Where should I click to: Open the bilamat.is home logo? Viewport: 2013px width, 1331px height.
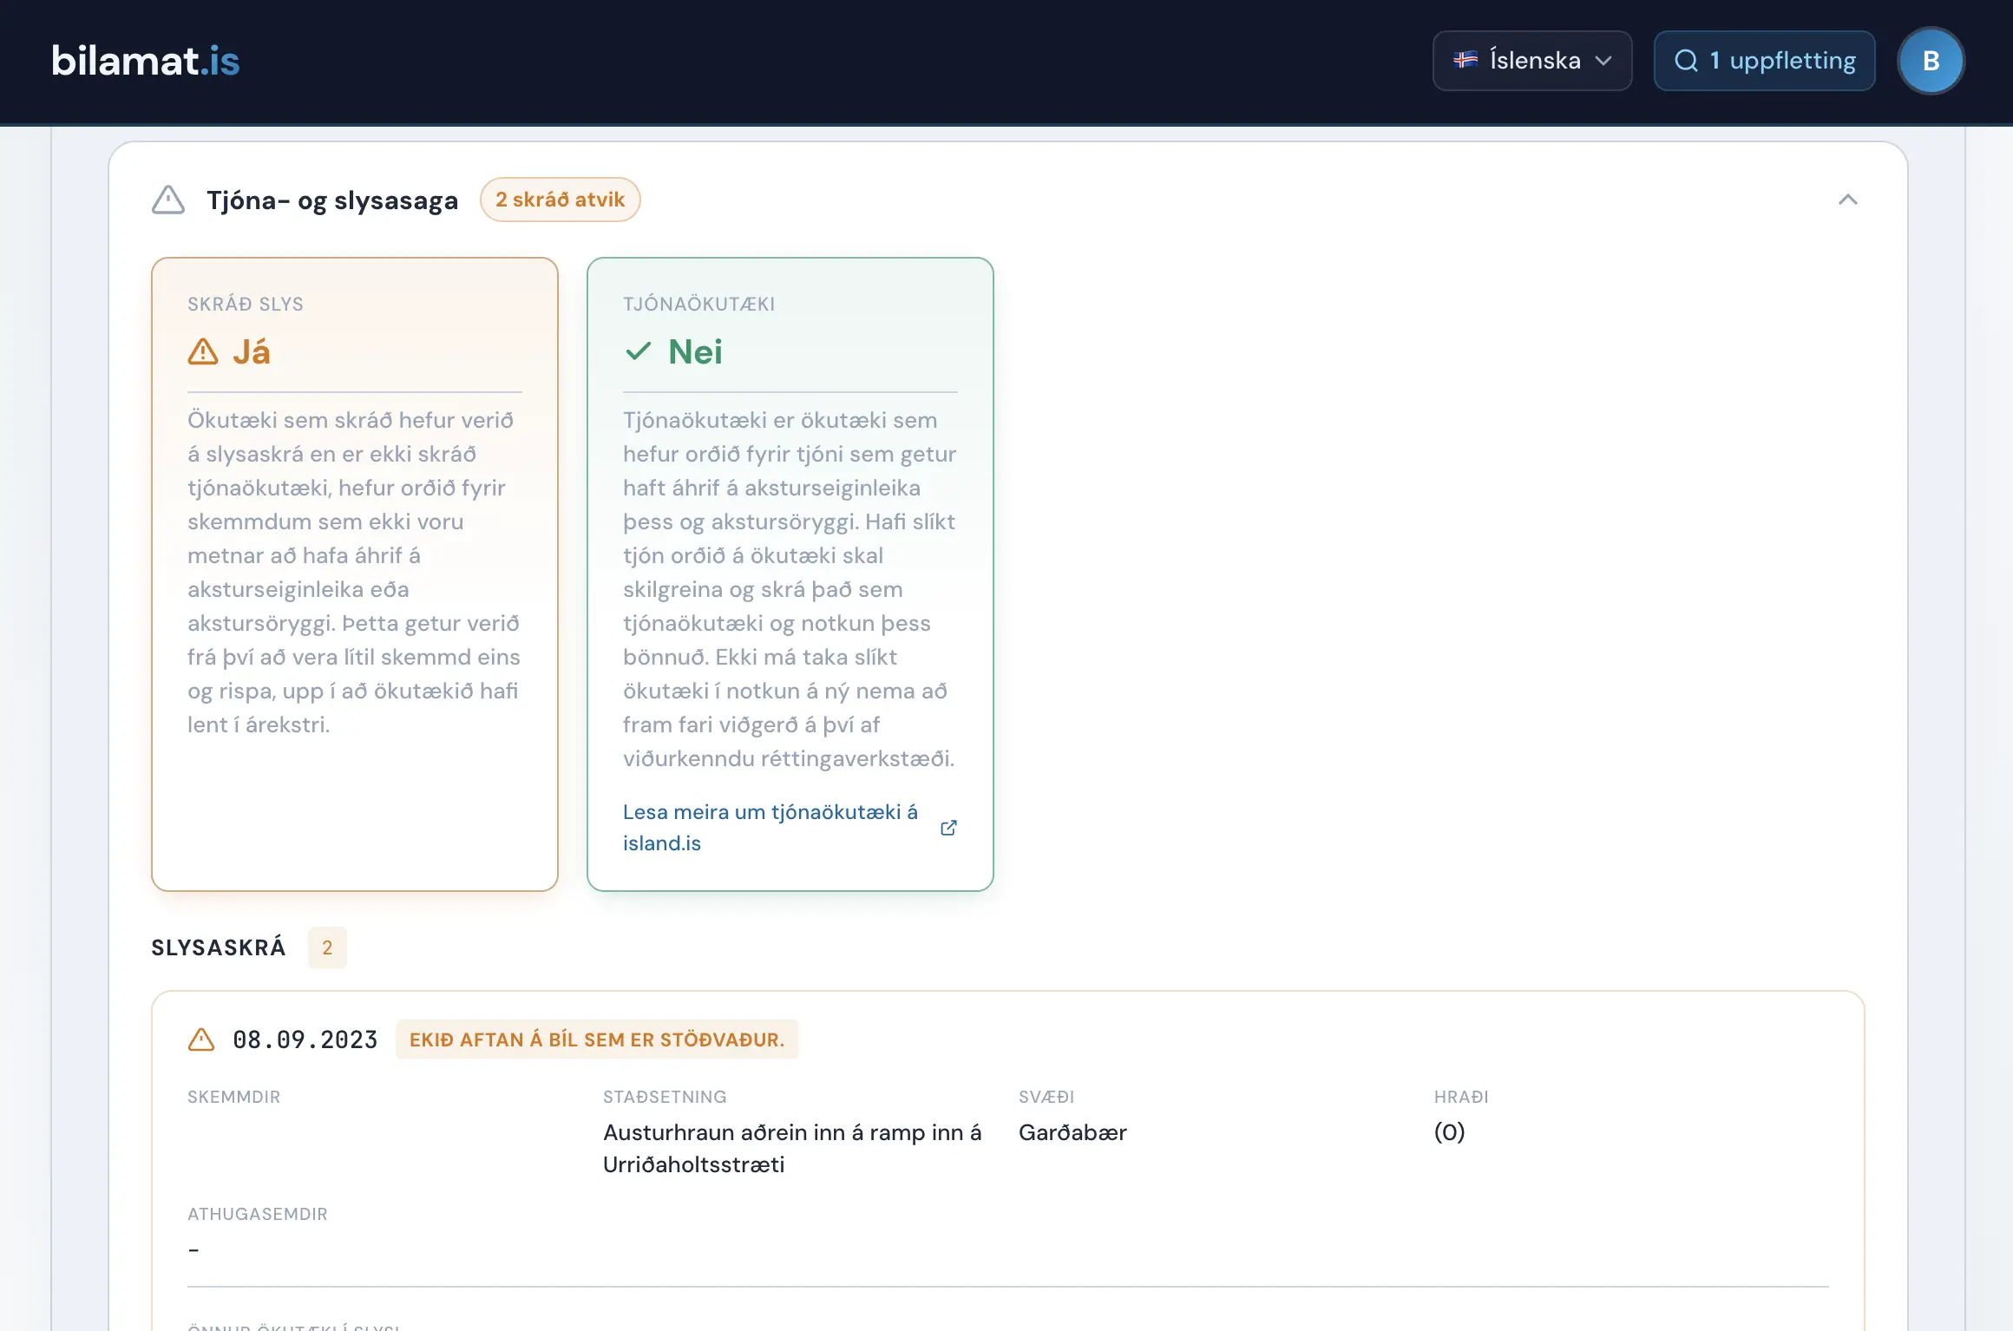[145, 61]
